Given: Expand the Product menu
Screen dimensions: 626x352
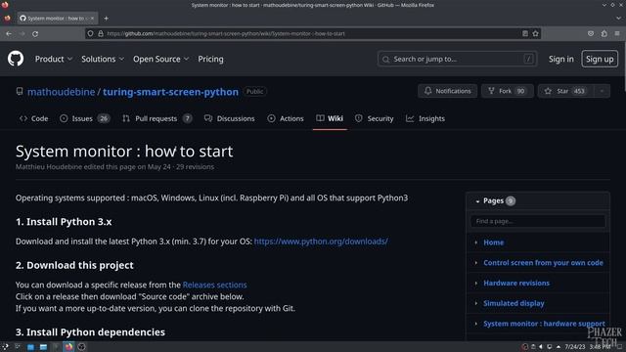Looking at the screenshot, I should (x=54, y=59).
